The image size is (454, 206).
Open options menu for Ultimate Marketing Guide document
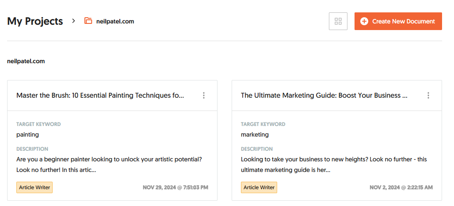(x=428, y=95)
